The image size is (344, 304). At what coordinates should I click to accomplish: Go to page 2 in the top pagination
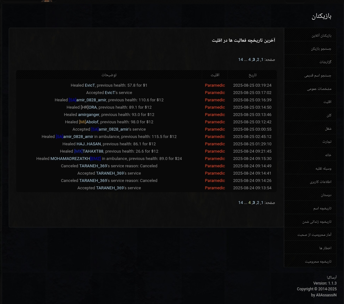coord(258,60)
